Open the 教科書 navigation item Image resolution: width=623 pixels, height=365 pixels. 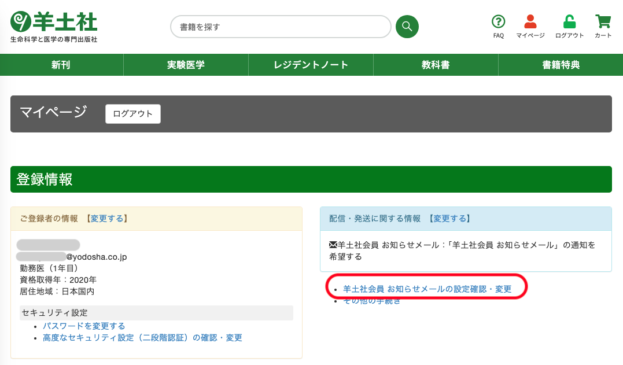(x=436, y=65)
